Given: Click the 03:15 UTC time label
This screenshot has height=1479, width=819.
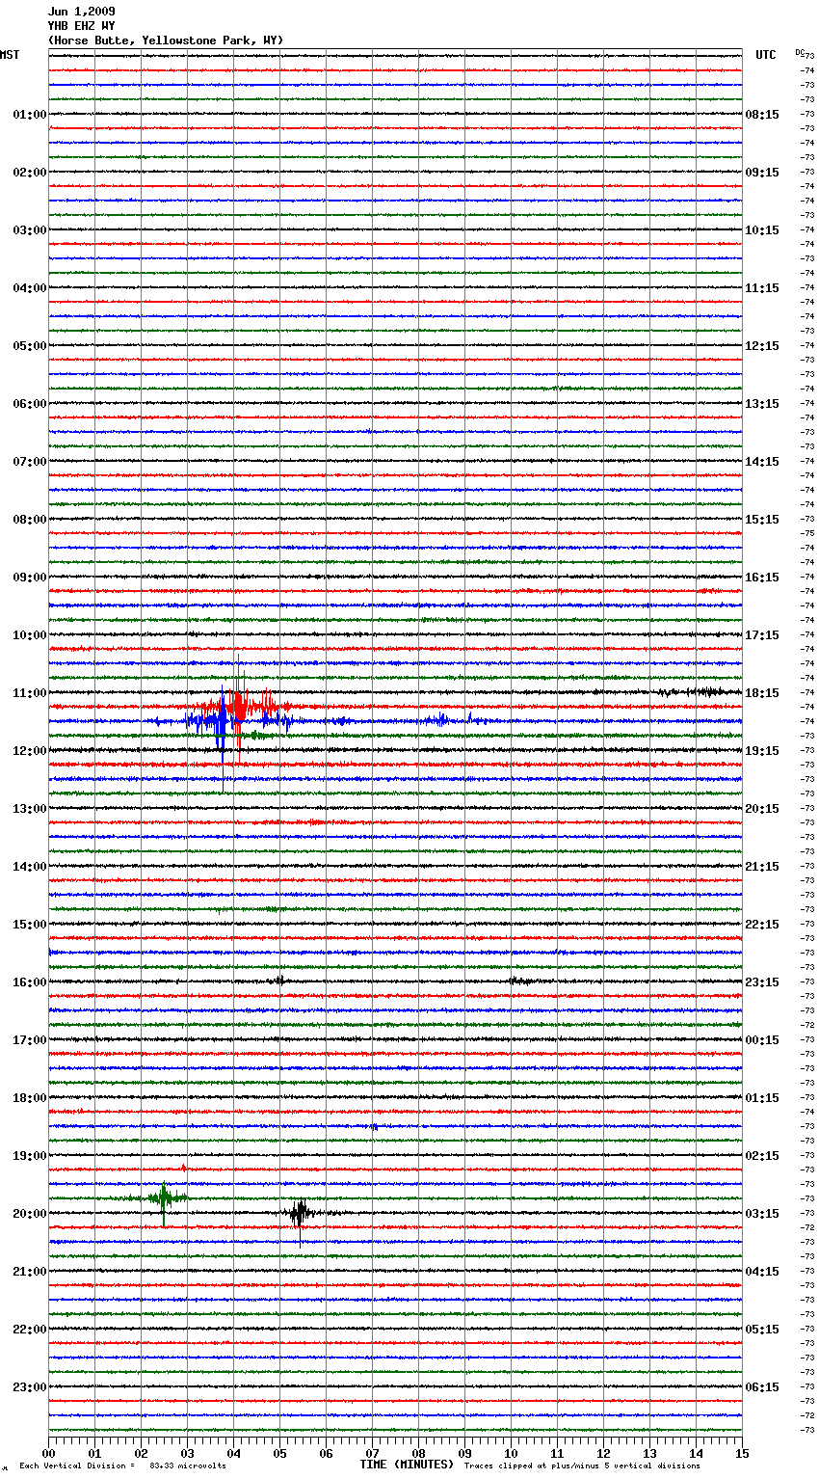Looking at the screenshot, I should [762, 1214].
